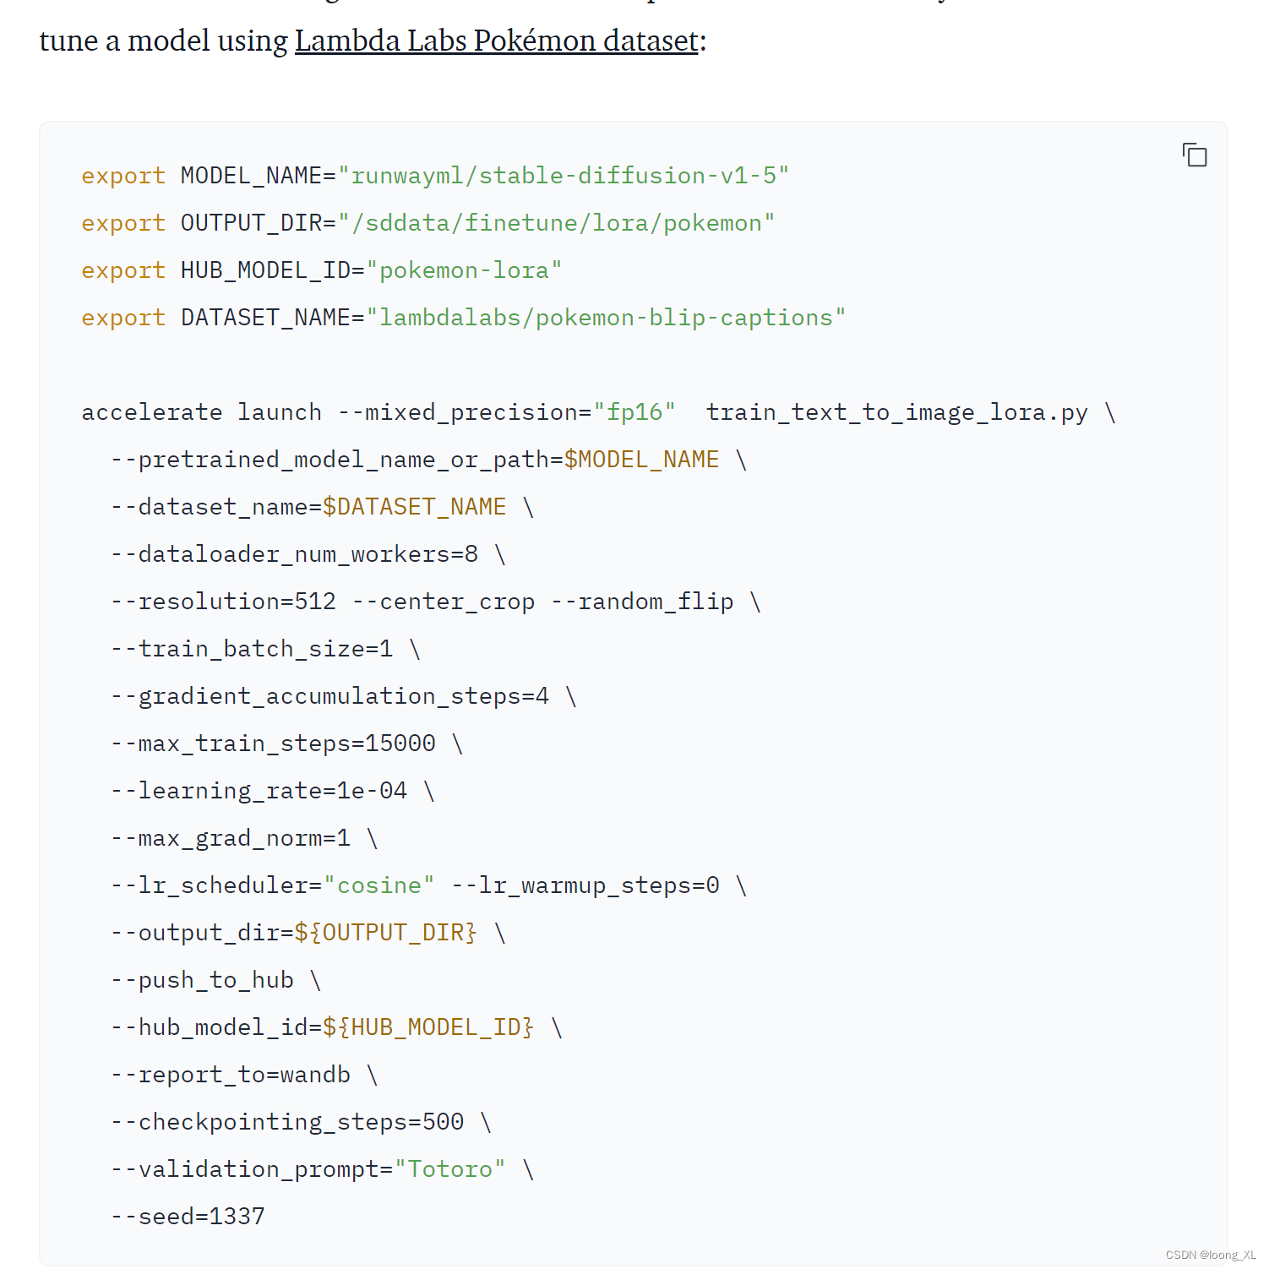Click the --checkpointing_steps=500 line
This screenshot has width=1269, height=1269.
coord(287,1122)
